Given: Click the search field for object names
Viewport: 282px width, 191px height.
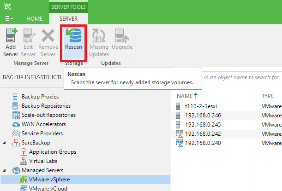Looking at the screenshot, I should (242, 77).
